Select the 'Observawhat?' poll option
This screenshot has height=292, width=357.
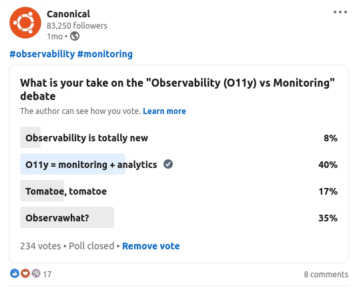click(x=179, y=217)
